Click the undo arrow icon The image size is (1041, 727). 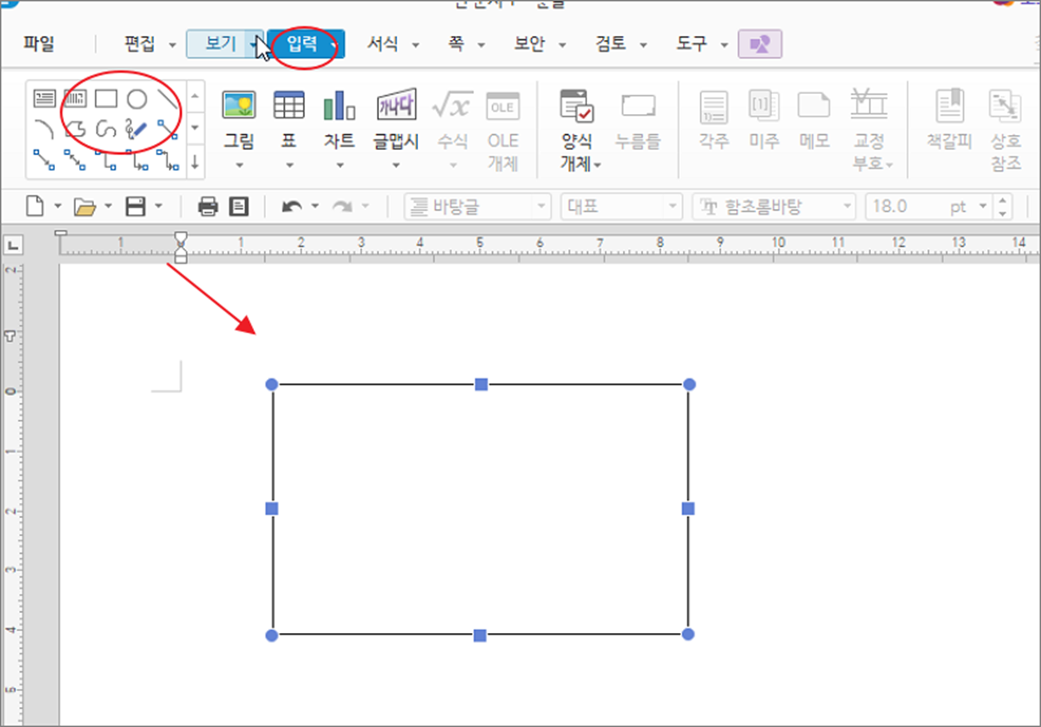pos(292,207)
